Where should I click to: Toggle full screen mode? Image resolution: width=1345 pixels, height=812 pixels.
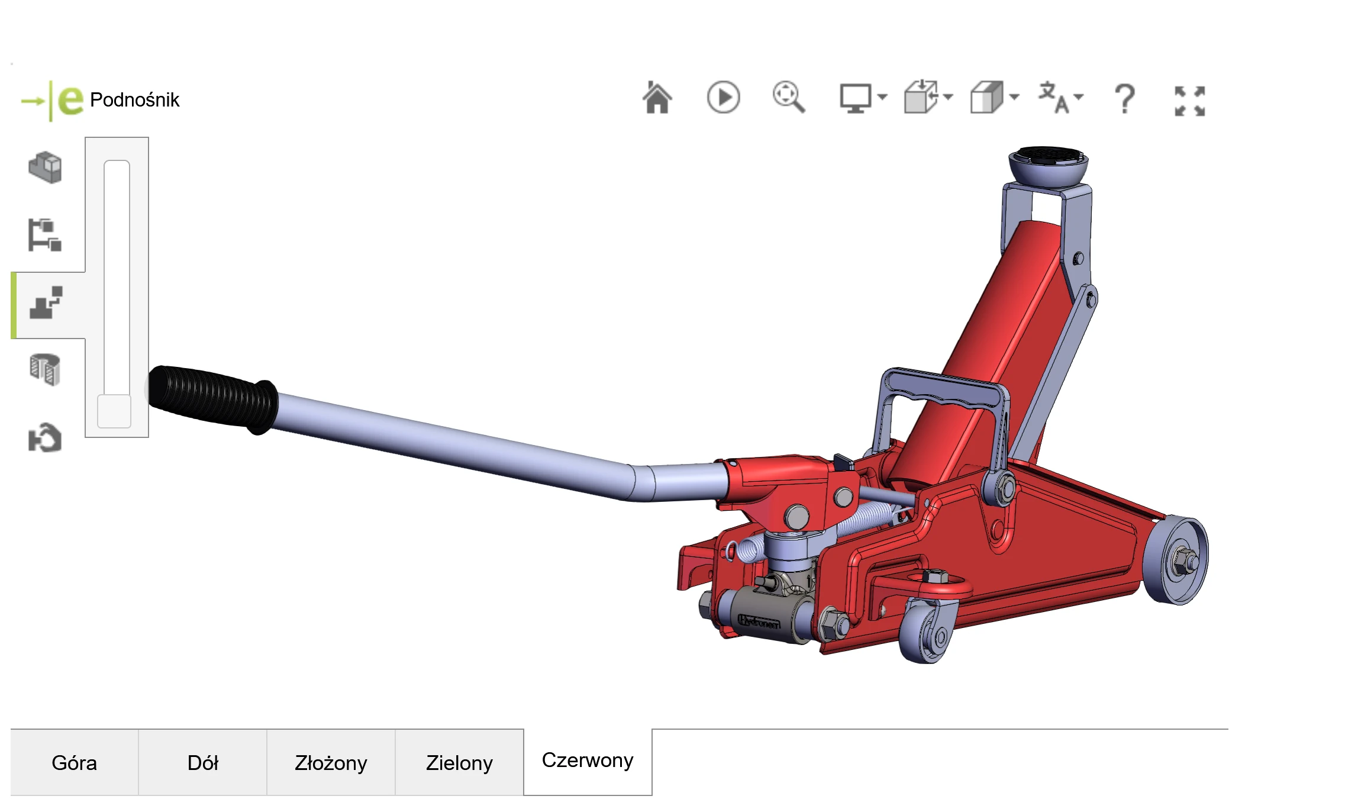coord(1190,101)
